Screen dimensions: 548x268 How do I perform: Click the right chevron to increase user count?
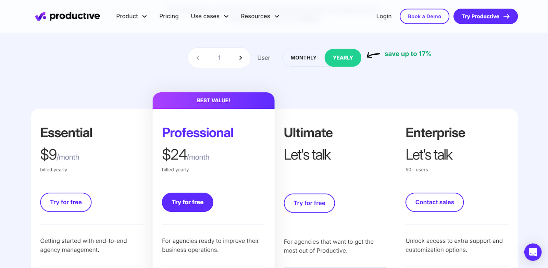tap(241, 58)
